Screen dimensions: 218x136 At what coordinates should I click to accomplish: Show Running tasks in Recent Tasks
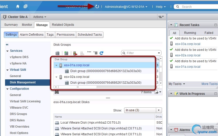point(190,33)
